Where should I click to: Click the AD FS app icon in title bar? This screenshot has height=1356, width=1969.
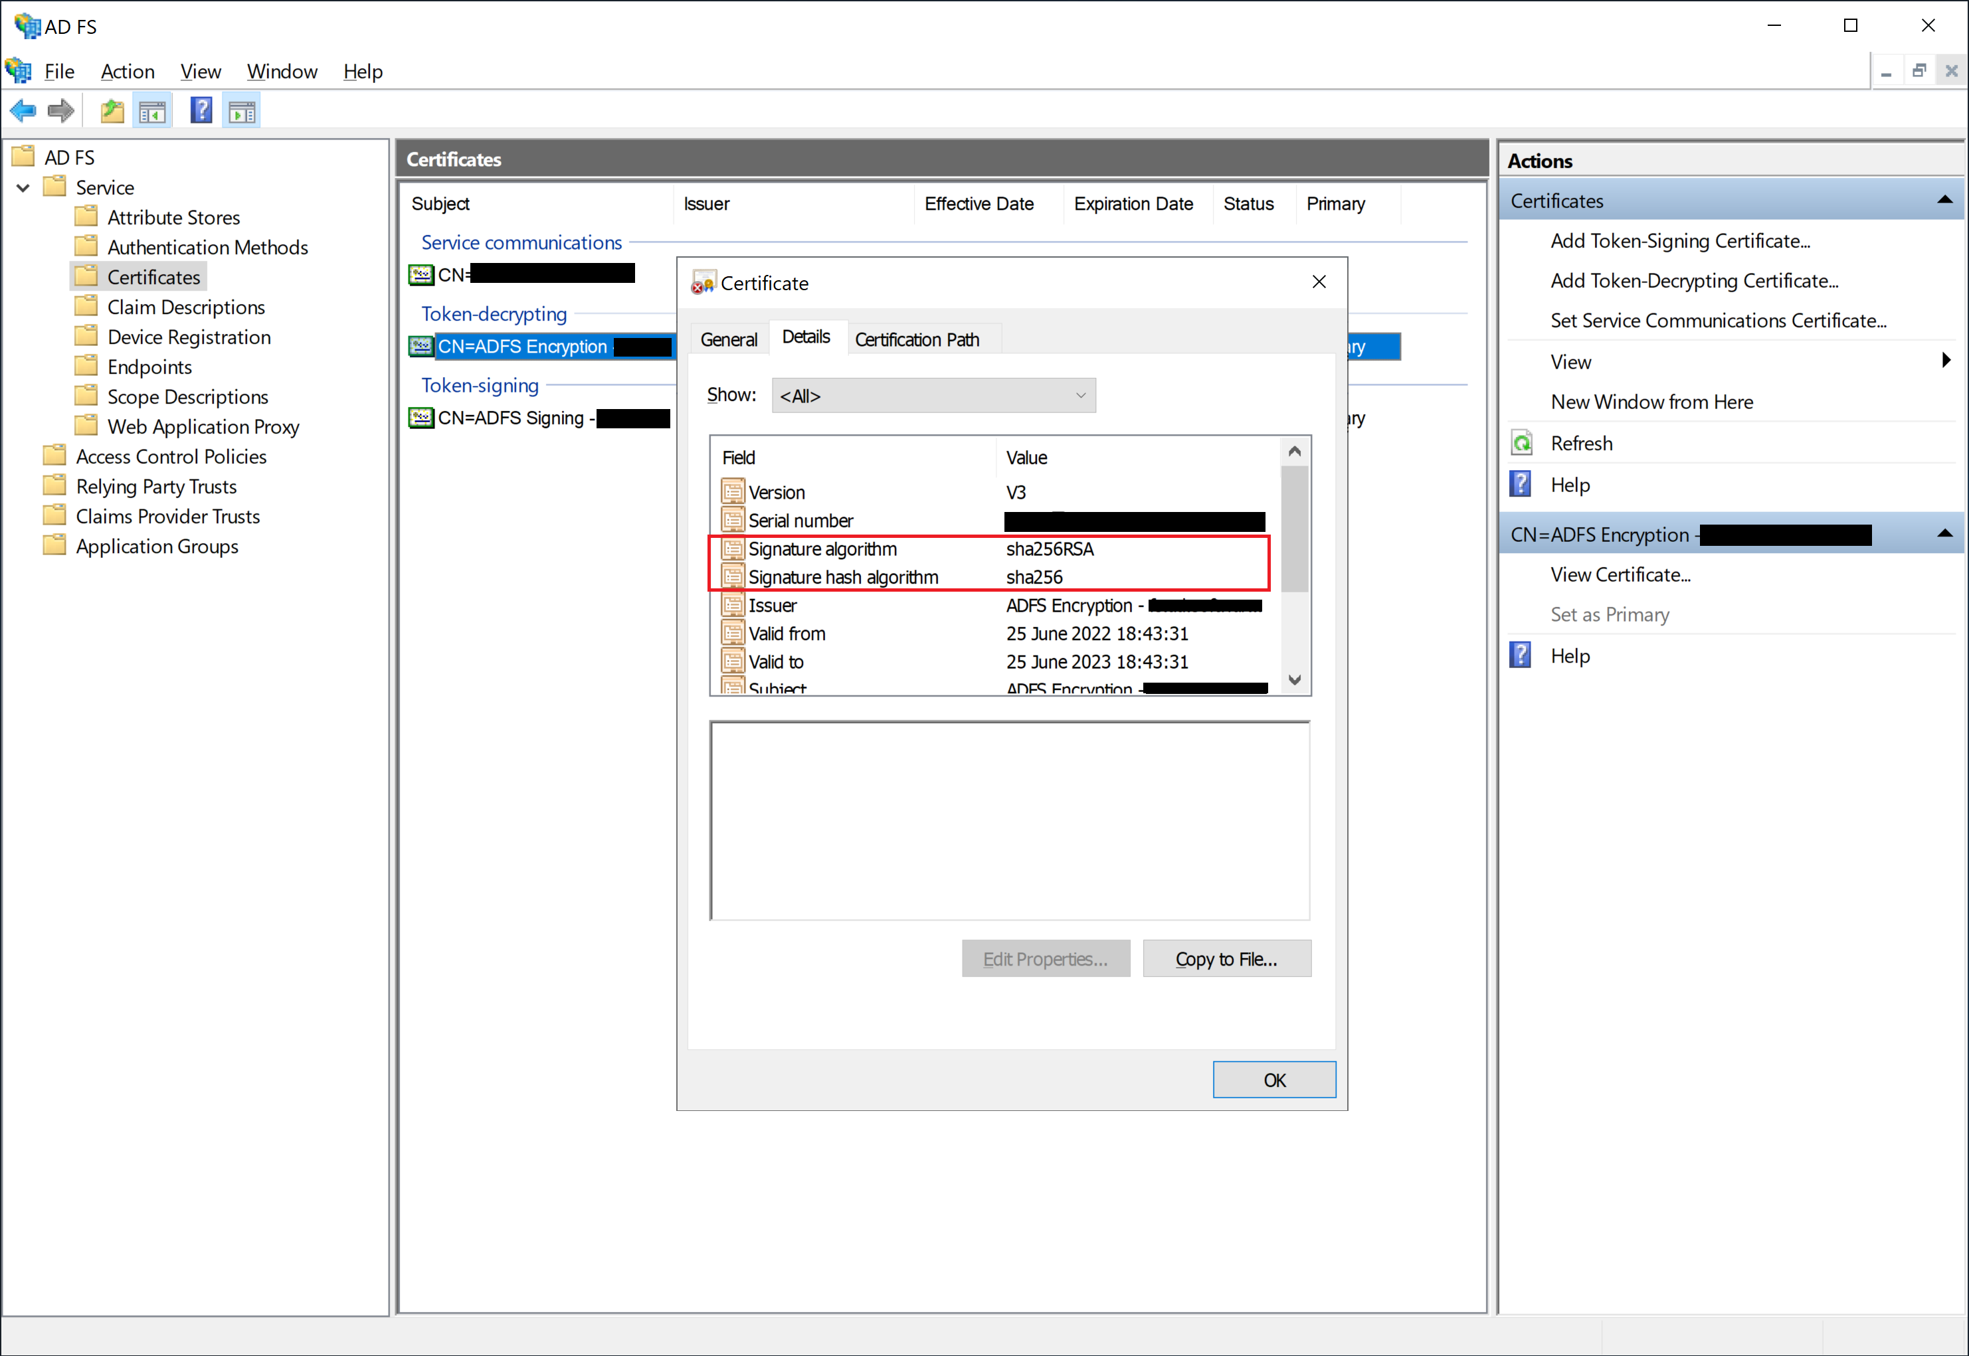[x=27, y=25]
